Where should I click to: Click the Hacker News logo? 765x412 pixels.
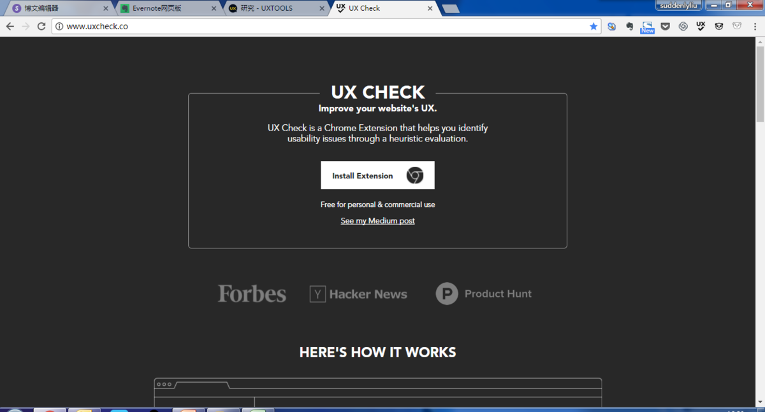(x=358, y=294)
